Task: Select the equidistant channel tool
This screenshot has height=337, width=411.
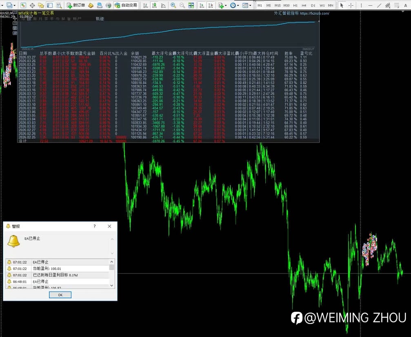Action: pyautogui.click(x=388, y=5)
